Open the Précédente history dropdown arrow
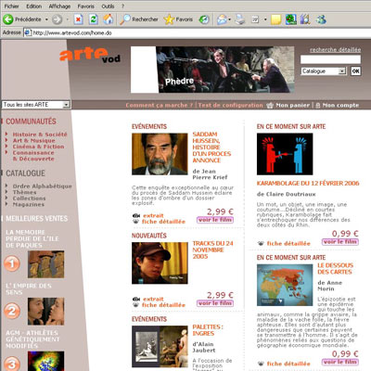The width and height of the screenshot is (371, 371). [46, 19]
